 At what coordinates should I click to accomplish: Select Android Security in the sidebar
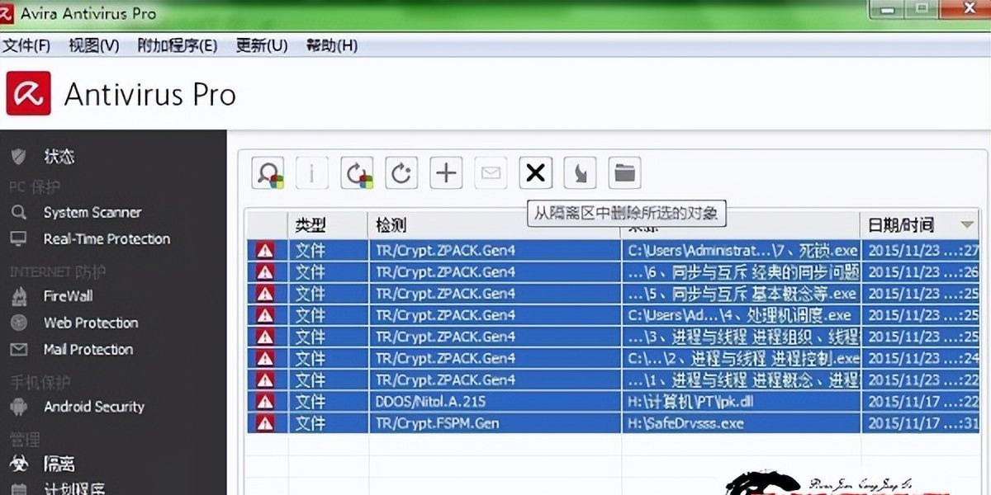click(x=92, y=407)
